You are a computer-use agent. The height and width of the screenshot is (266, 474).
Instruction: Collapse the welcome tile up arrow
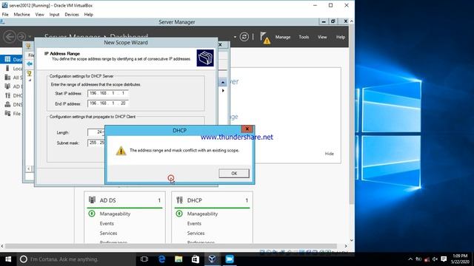coord(222,82)
